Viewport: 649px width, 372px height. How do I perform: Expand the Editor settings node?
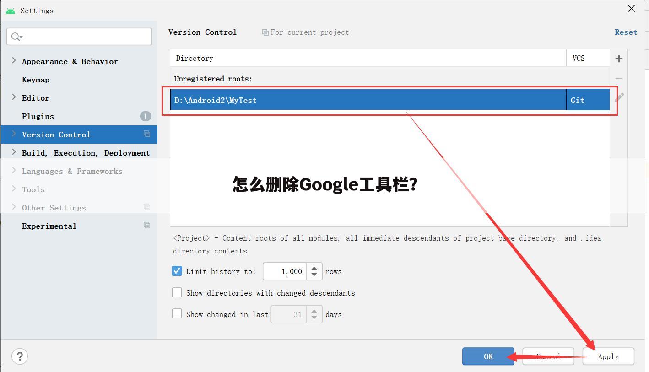point(14,97)
